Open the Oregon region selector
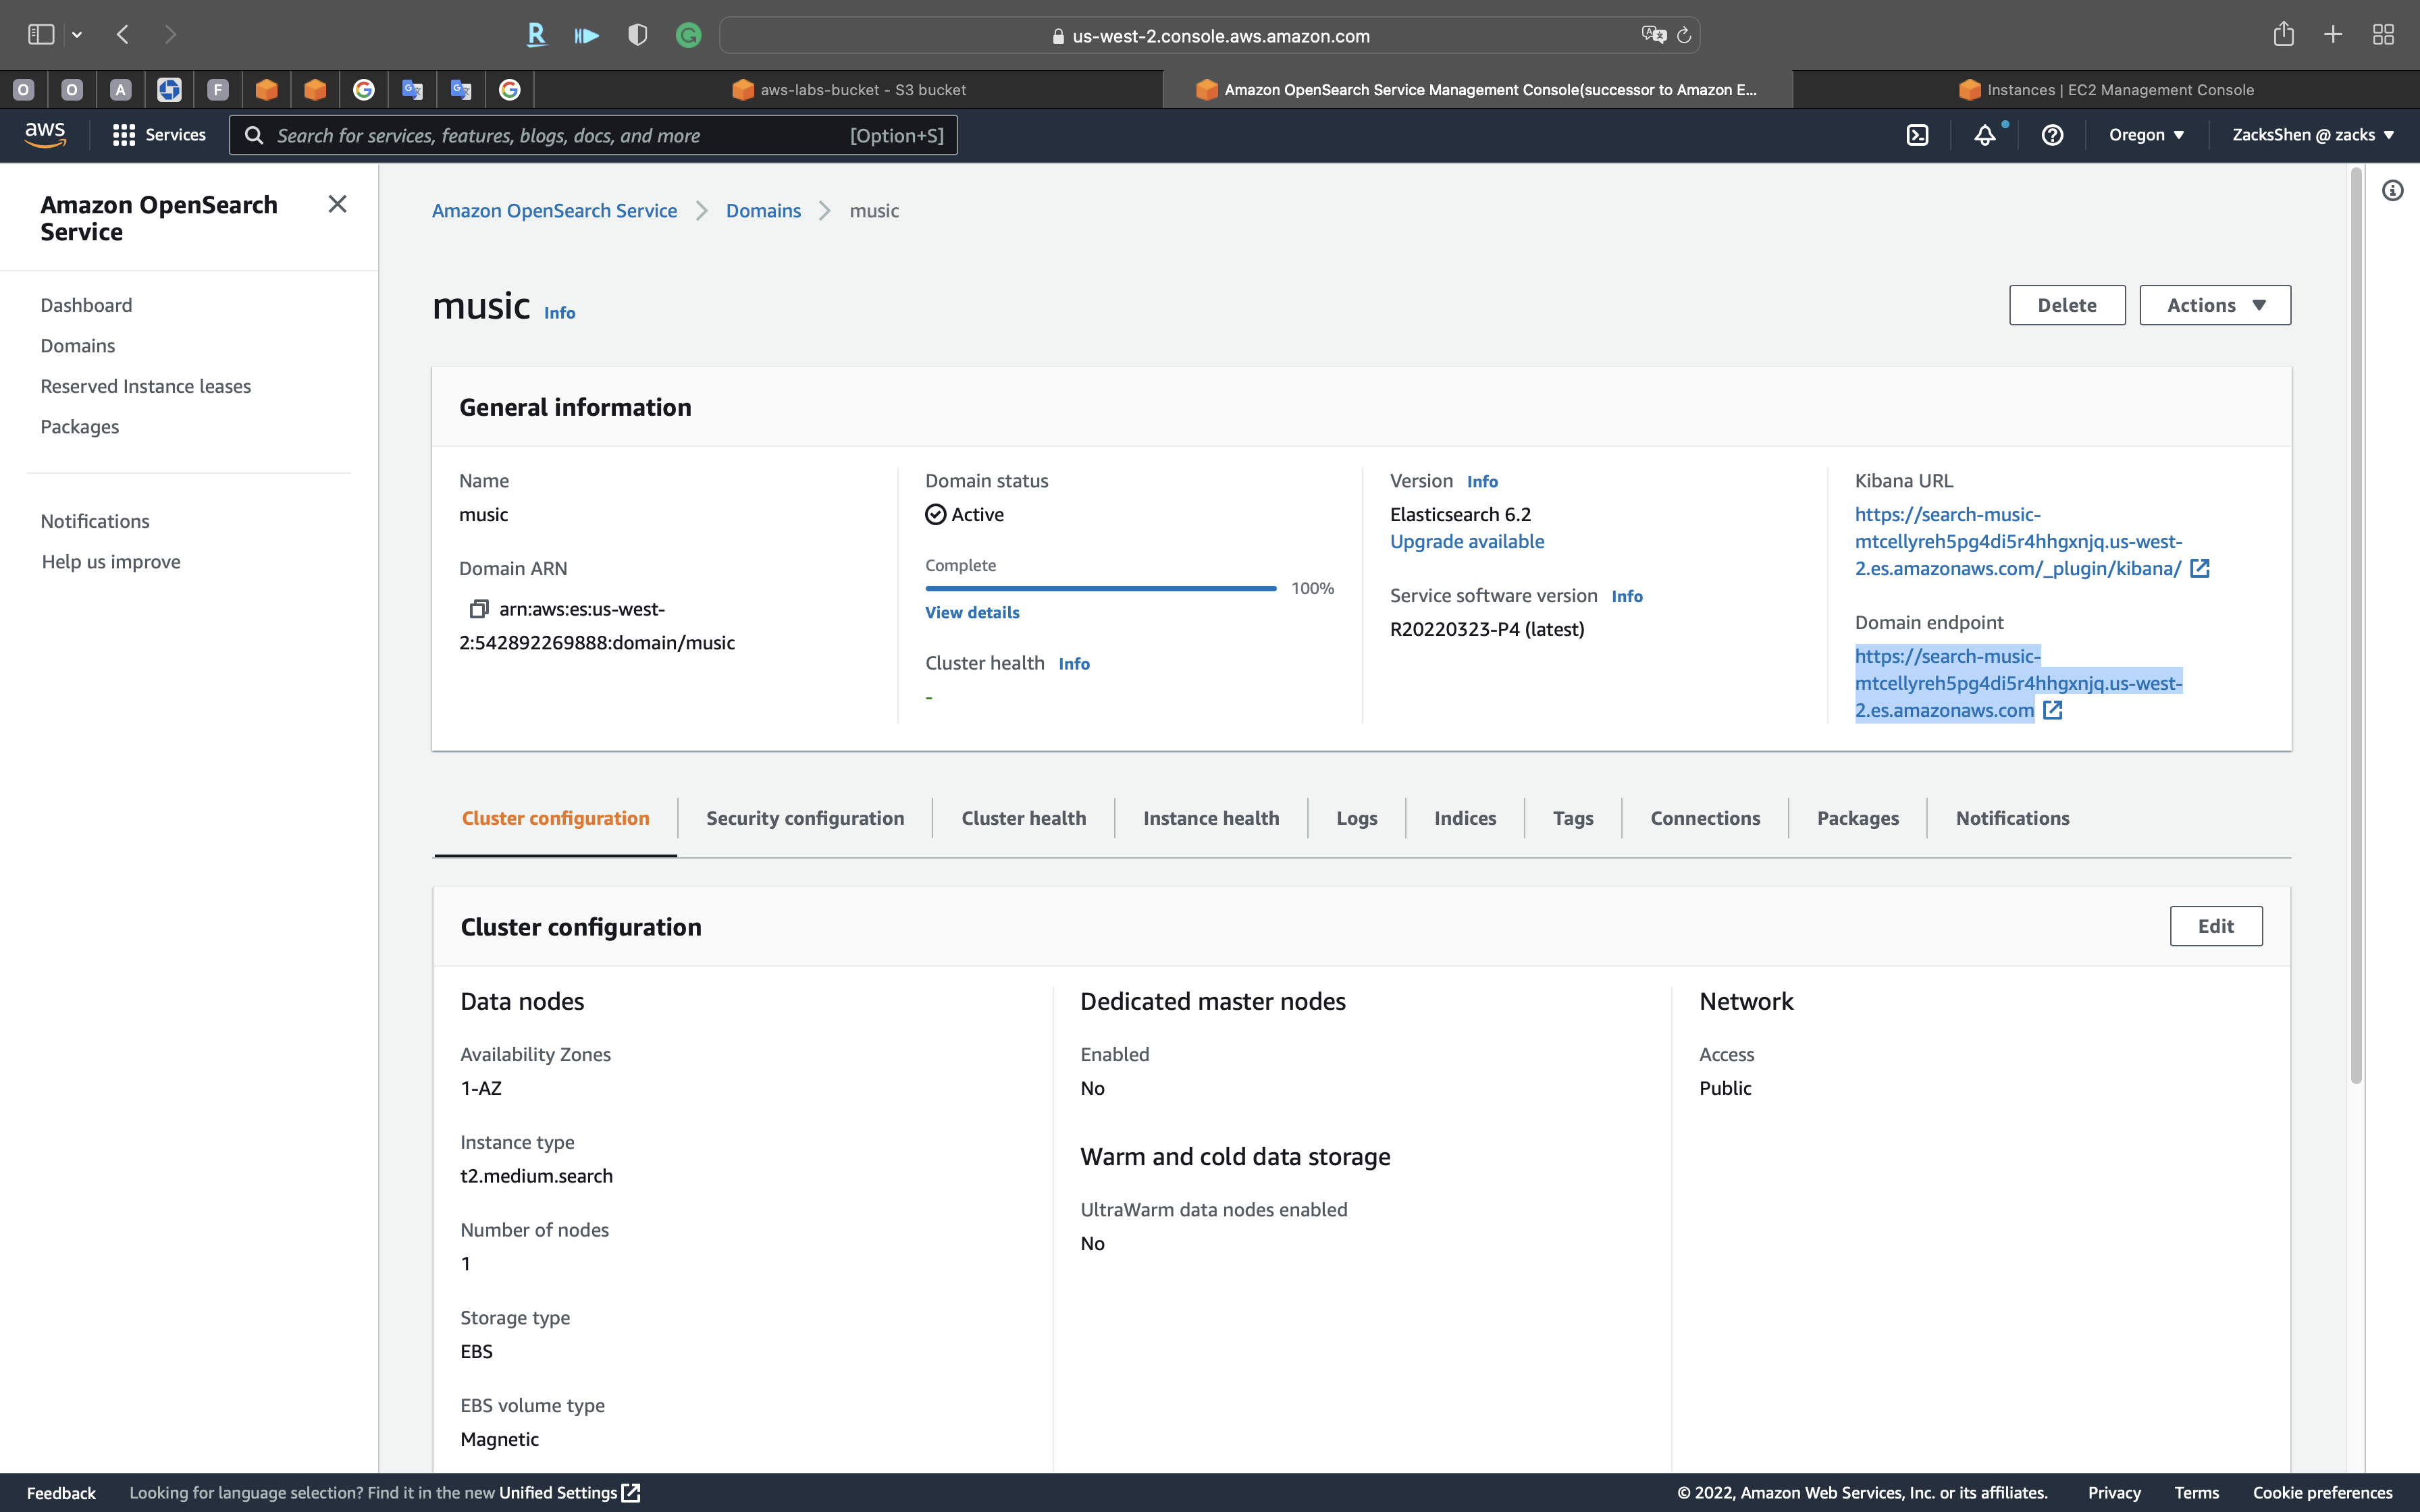2420x1512 pixels. point(2146,135)
